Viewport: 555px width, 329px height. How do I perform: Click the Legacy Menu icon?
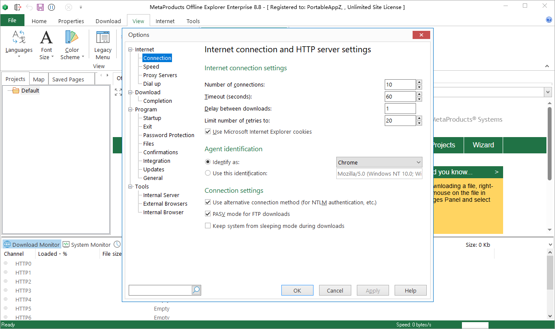click(103, 38)
